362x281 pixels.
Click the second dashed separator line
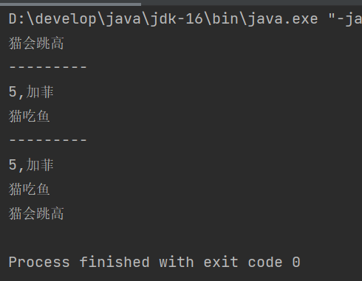tap(48, 140)
